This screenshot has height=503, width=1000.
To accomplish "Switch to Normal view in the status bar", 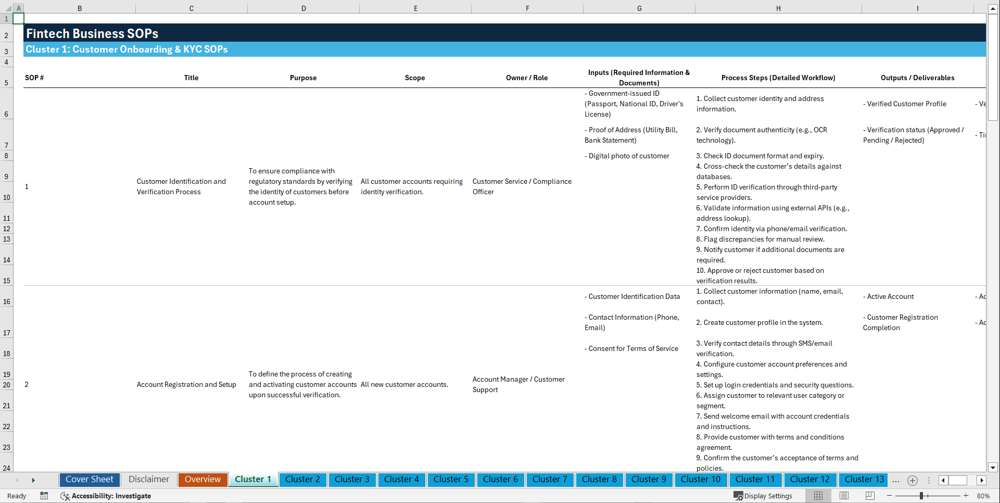I will coord(818,496).
